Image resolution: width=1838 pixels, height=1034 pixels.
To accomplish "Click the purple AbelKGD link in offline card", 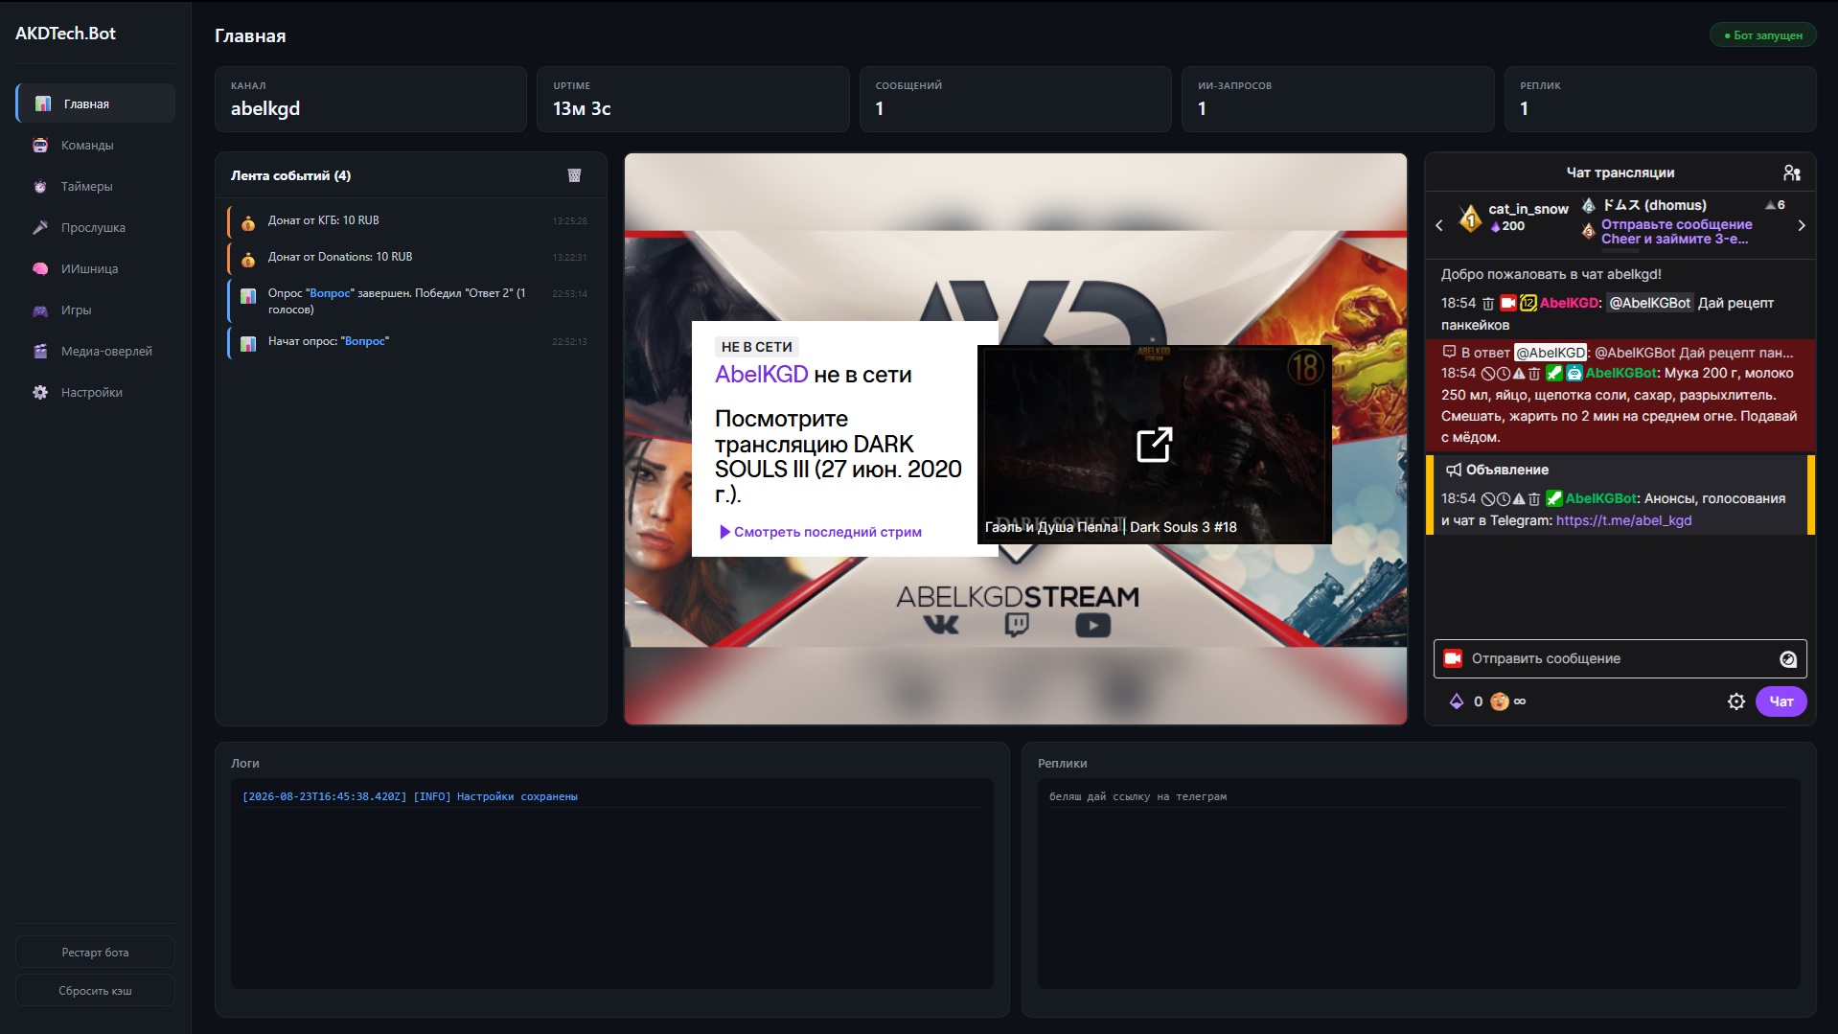I will [x=761, y=375].
